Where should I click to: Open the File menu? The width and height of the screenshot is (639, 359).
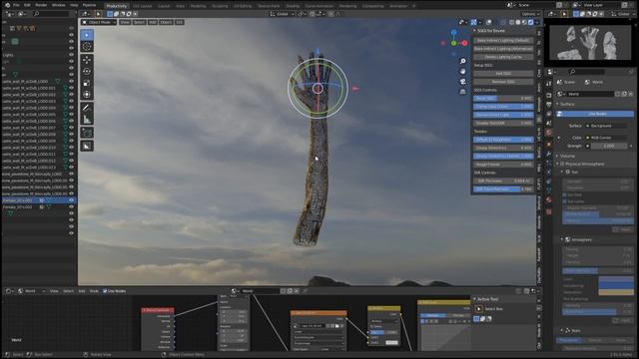(16, 5)
